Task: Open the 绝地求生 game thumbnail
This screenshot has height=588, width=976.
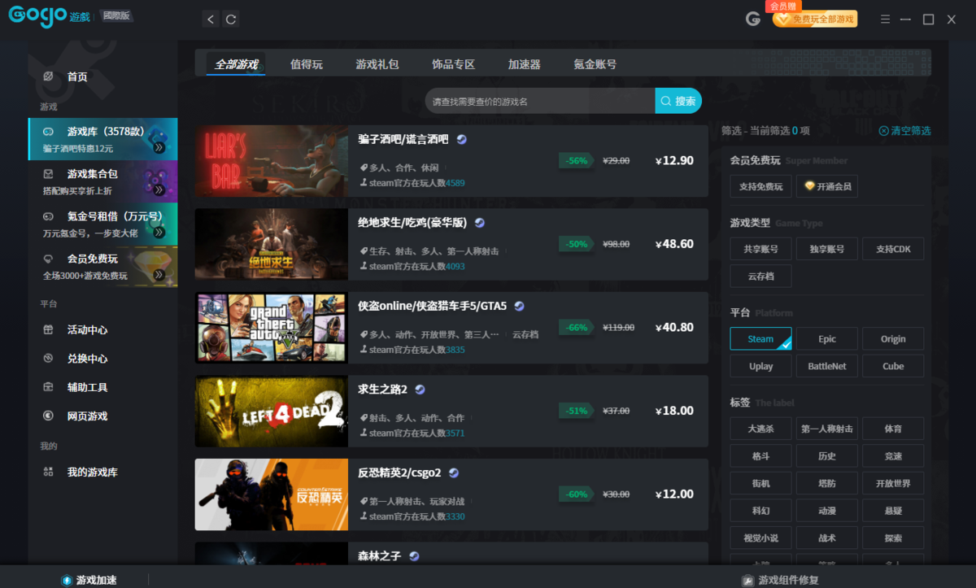Action: (x=272, y=245)
